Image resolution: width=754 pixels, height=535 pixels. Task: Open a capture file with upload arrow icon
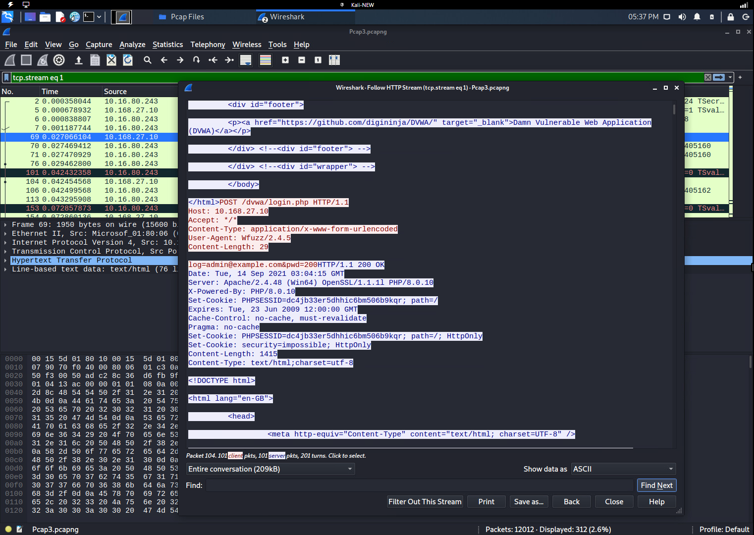click(78, 60)
